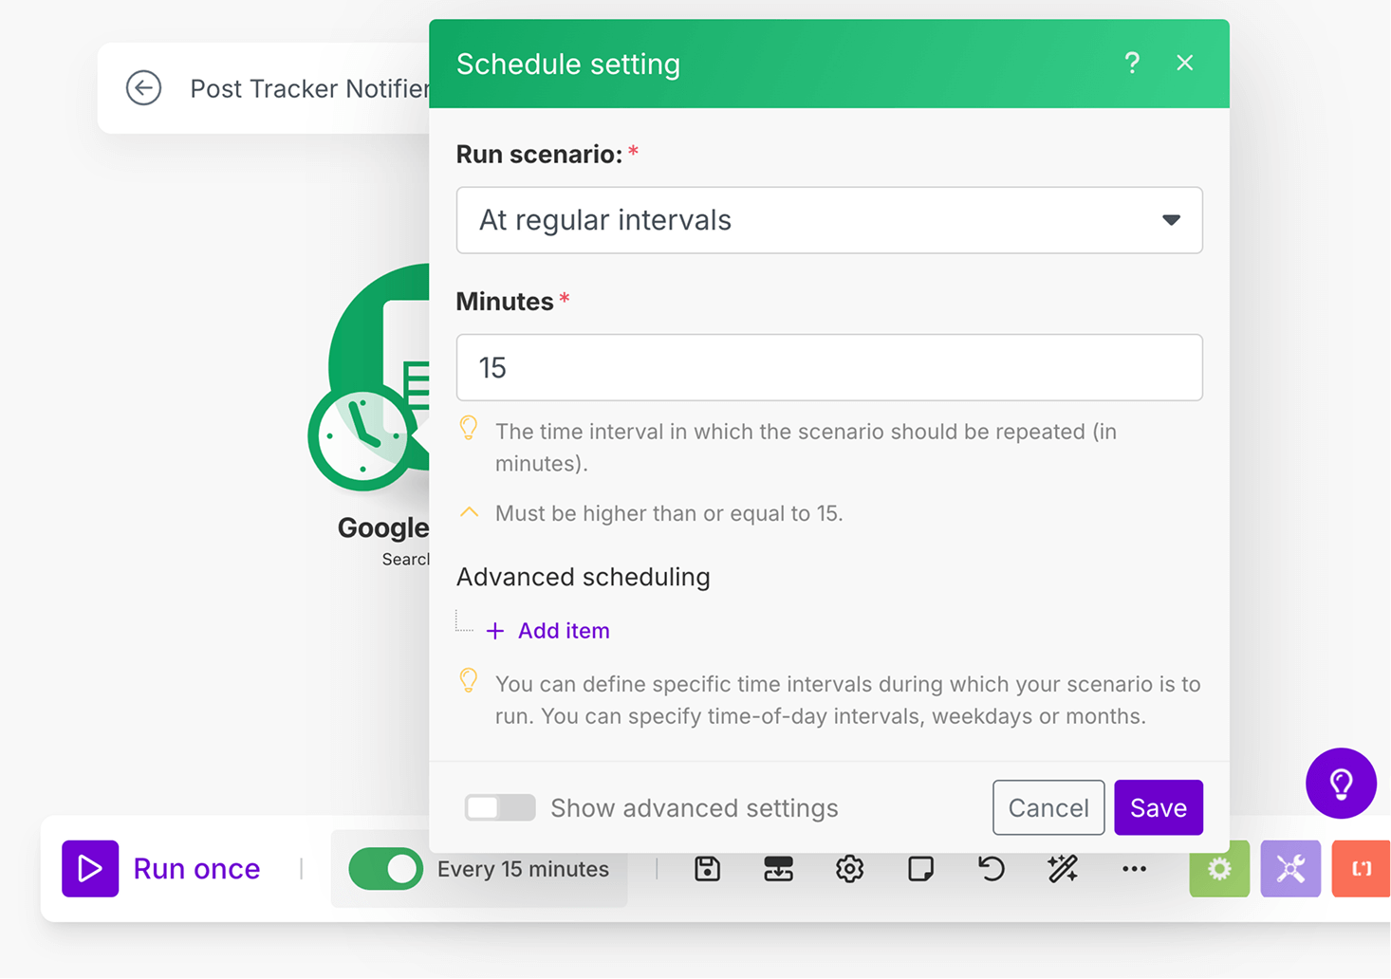Open the Every 15 minutes schedule label
The image size is (1391, 979).
point(523,869)
